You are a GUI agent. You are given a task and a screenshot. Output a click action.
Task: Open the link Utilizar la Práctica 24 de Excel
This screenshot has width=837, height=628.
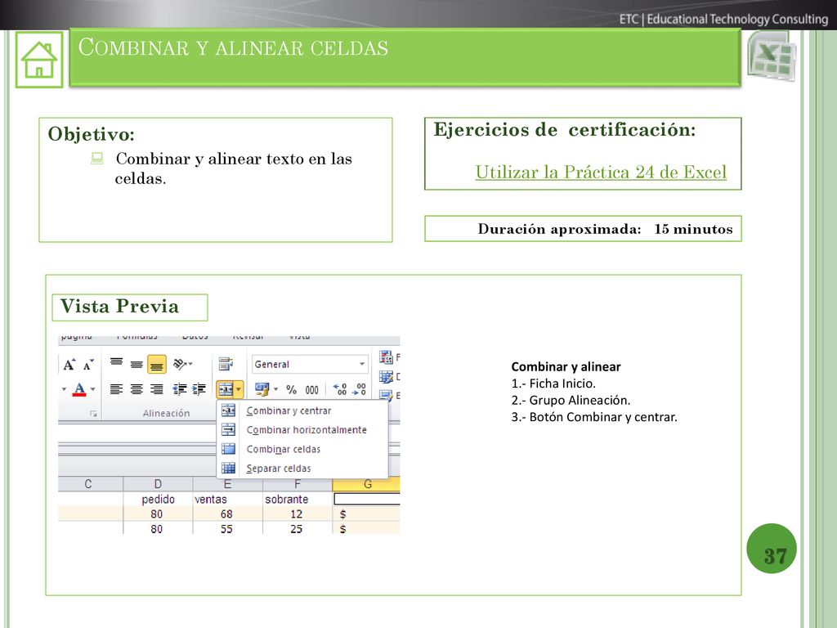(601, 172)
